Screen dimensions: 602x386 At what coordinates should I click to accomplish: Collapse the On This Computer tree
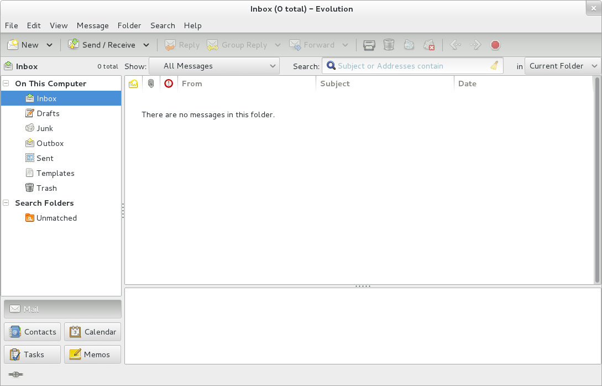pyautogui.click(x=6, y=84)
